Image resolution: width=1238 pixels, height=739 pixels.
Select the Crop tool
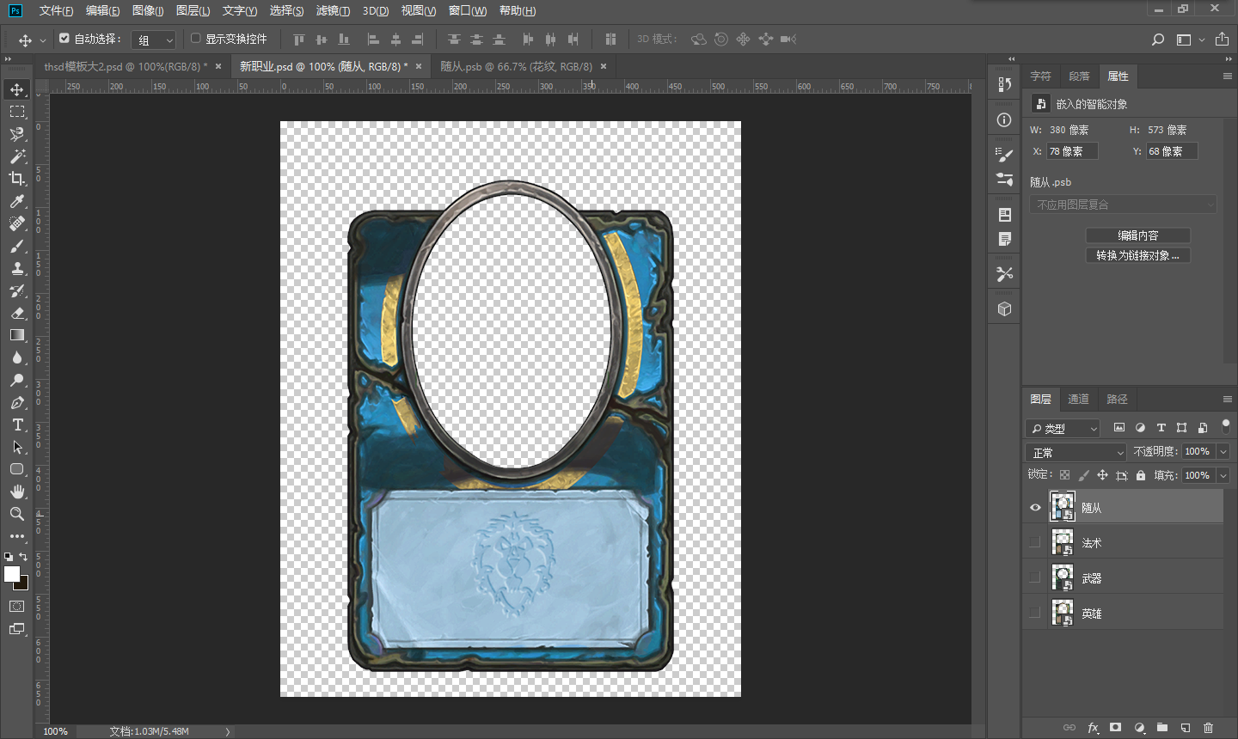(17, 179)
